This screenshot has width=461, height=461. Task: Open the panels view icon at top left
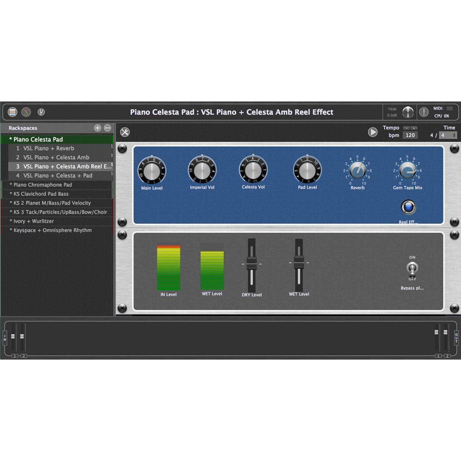[12, 112]
